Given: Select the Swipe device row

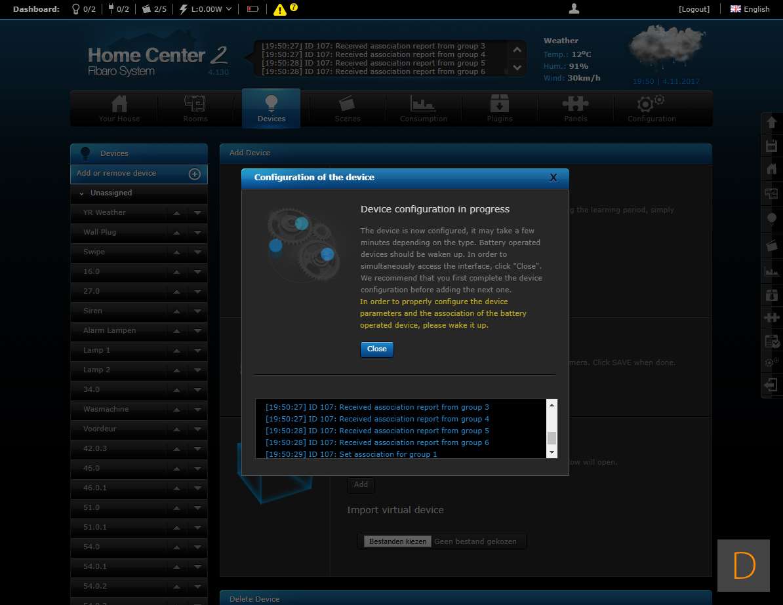Looking at the screenshot, I should 139,252.
